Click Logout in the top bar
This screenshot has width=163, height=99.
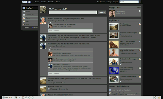[115, 2]
